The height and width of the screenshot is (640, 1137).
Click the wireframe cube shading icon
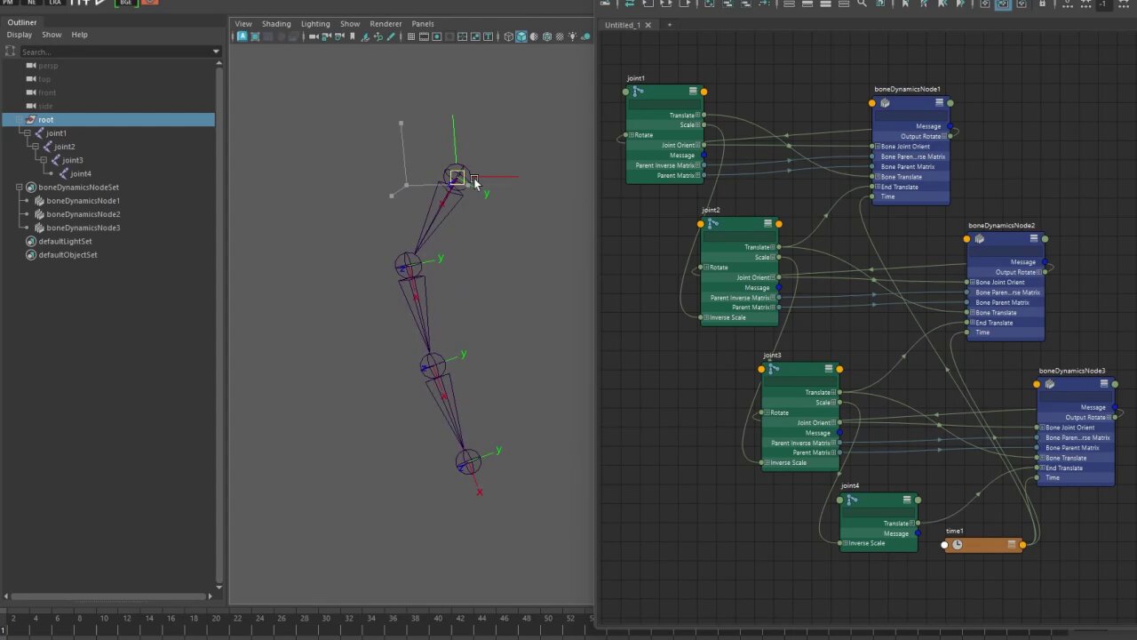click(509, 36)
